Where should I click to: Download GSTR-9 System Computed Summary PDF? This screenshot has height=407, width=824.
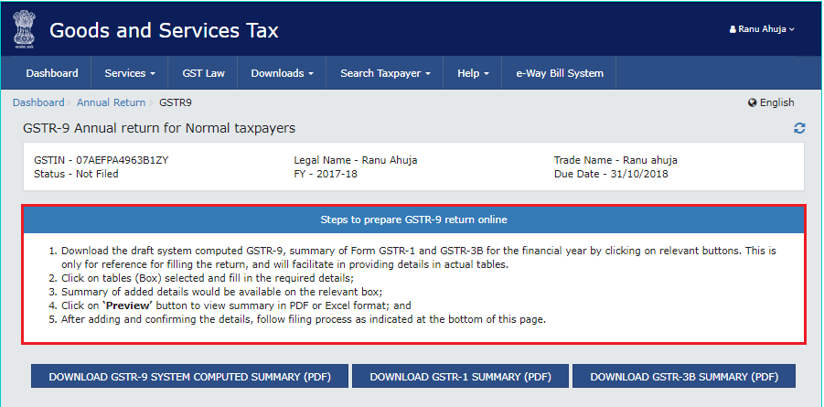[x=189, y=377]
